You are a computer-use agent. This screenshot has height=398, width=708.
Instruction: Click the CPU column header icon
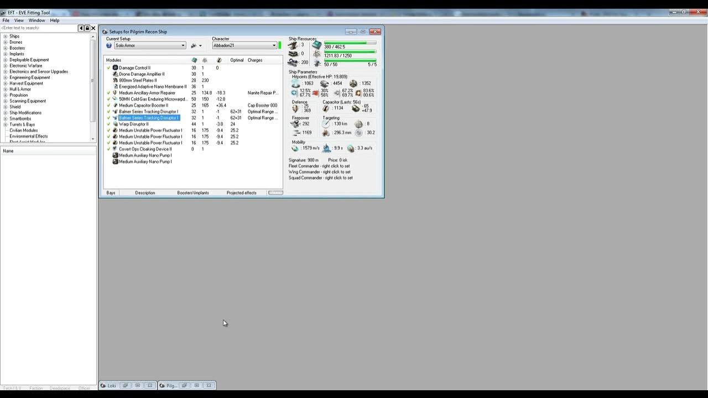coord(194,60)
